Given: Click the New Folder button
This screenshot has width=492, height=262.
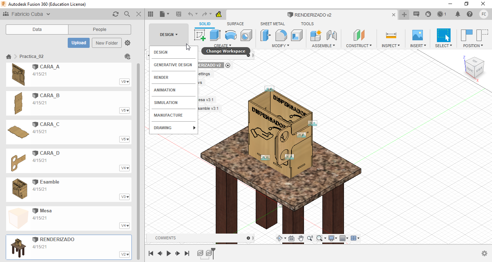Looking at the screenshot, I should pos(107,43).
